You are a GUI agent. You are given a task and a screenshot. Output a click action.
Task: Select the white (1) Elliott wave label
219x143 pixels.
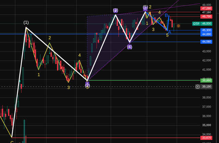[x=26, y=23]
